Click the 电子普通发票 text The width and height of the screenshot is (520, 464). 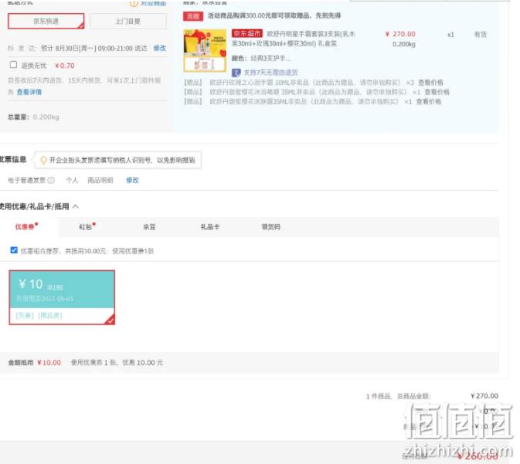(26, 181)
